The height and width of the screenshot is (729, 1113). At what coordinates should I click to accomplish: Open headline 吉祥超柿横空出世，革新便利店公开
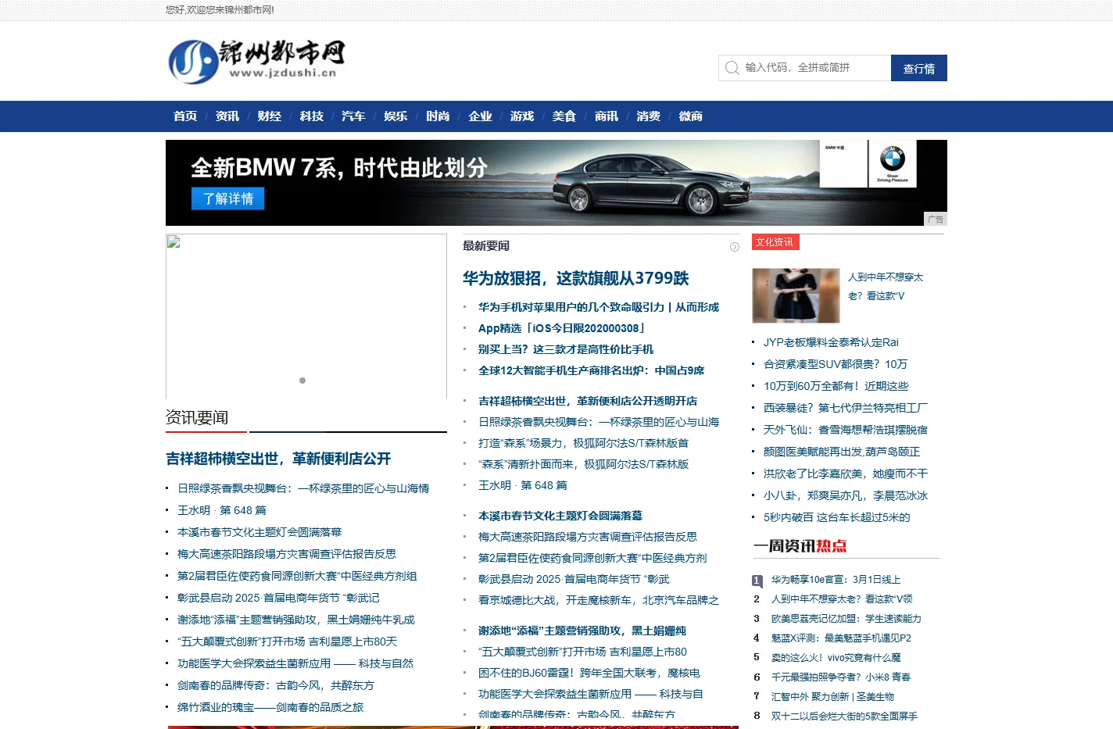278,459
